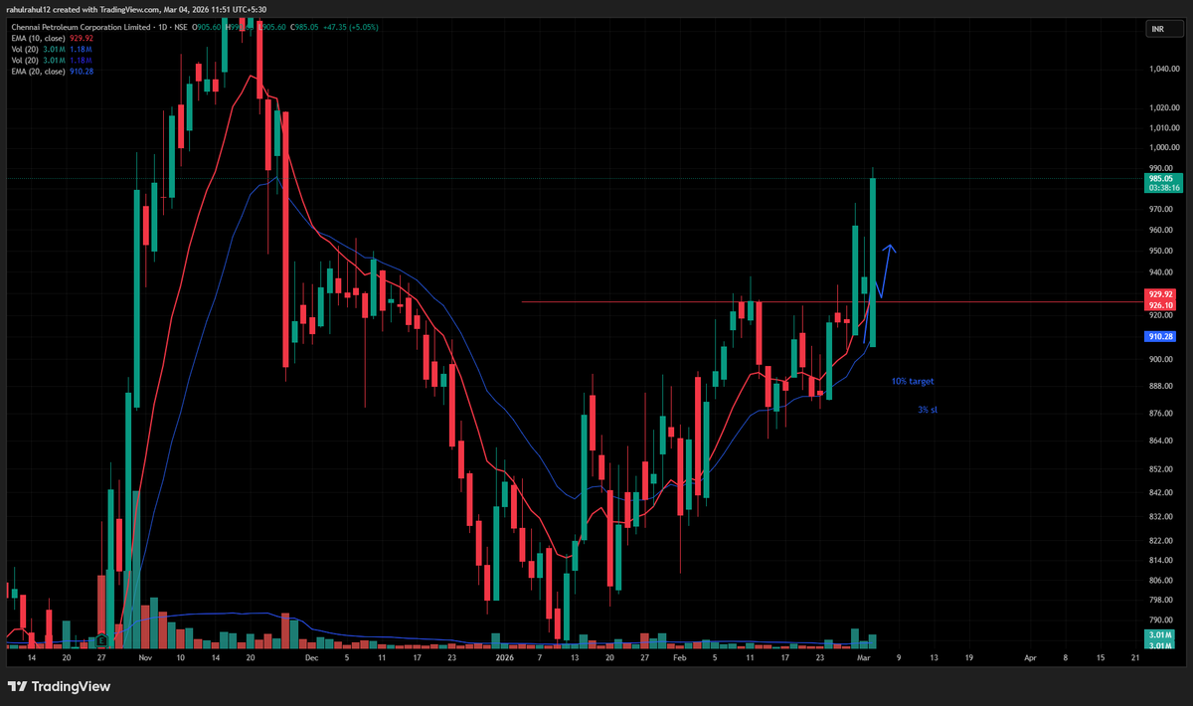Click the open price O905.60 in header

coord(206,28)
